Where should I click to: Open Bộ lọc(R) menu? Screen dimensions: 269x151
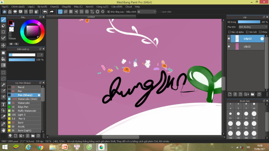coord(42,7)
